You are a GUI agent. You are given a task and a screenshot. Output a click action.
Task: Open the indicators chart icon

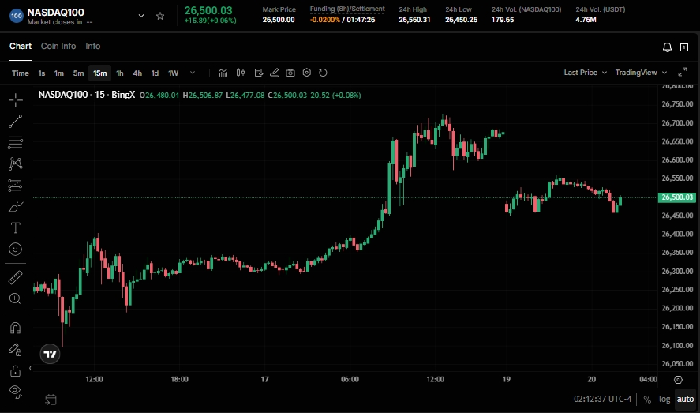pos(223,73)
